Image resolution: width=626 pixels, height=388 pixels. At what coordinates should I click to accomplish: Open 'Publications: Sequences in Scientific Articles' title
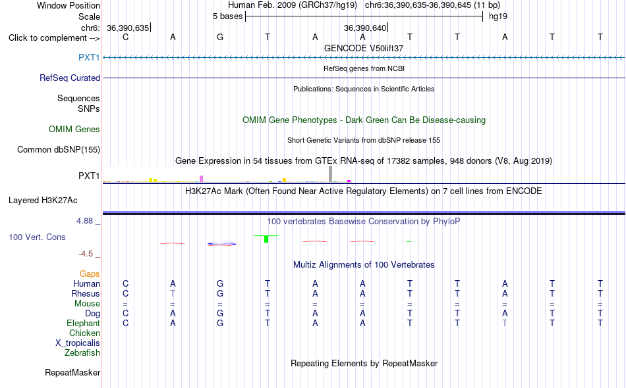point(364,89)
